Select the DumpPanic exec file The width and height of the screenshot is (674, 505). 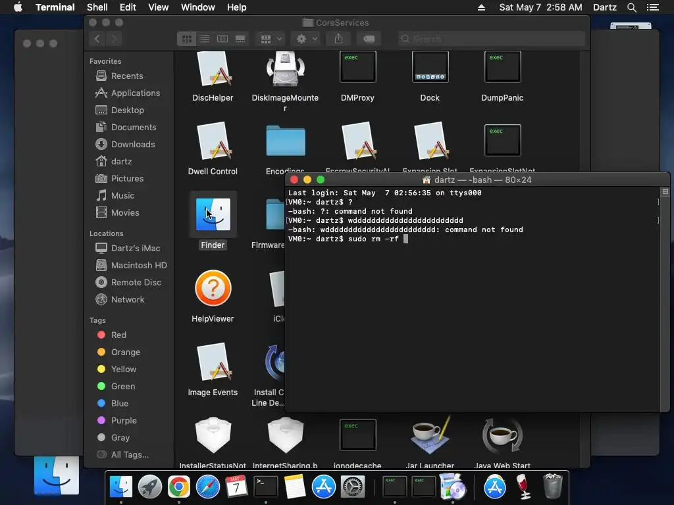coord(502,67)
